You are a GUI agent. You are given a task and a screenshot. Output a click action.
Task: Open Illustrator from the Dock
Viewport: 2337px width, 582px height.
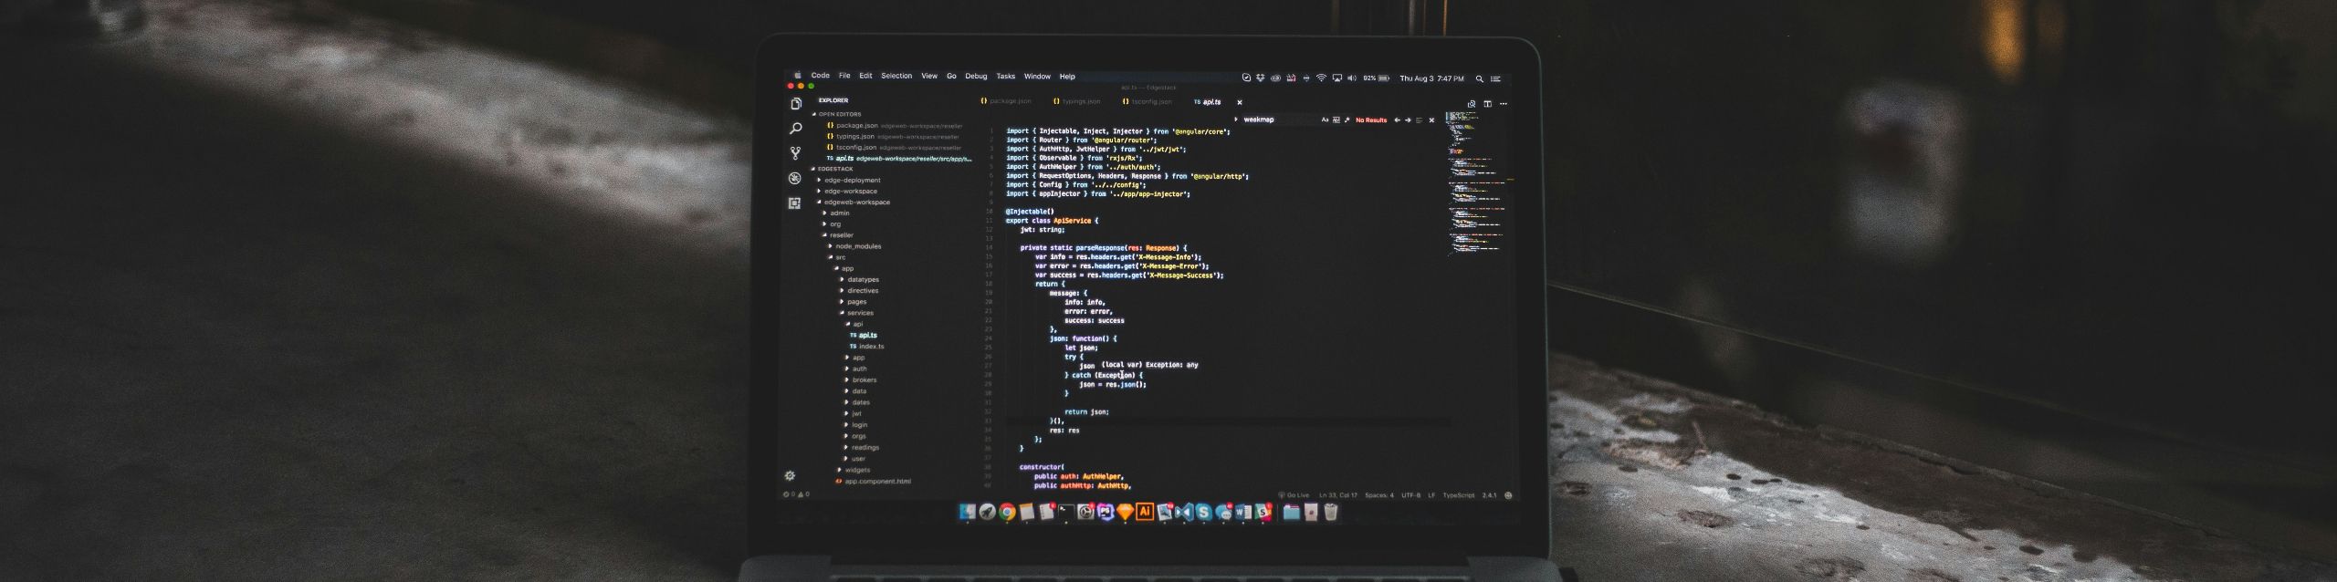tap(1145, 512)
